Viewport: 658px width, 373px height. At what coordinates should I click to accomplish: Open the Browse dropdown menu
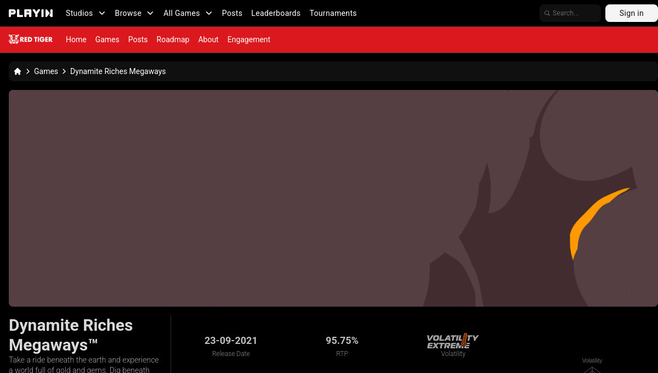(x=134, y=13)
